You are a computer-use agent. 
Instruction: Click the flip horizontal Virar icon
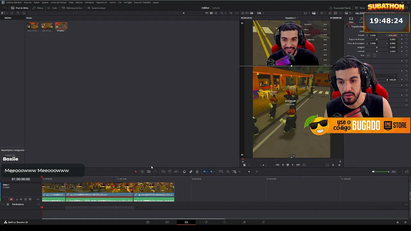click(x=368, y=56)
